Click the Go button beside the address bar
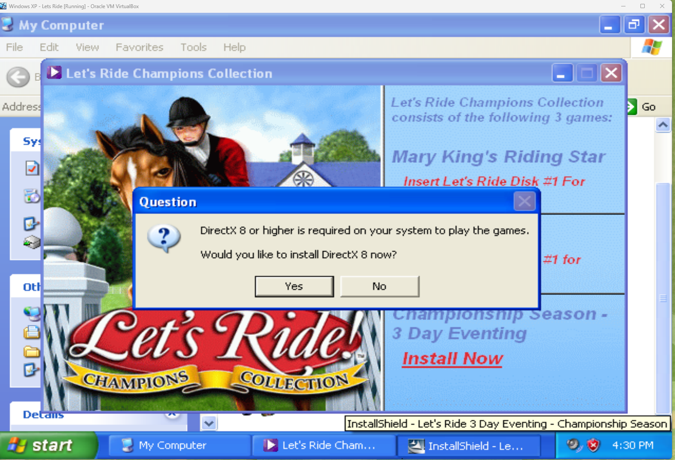This screenshot has width=675, height=460. [643, 107]
